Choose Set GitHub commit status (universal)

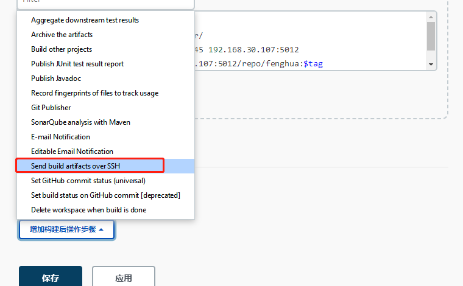(105, 181)
